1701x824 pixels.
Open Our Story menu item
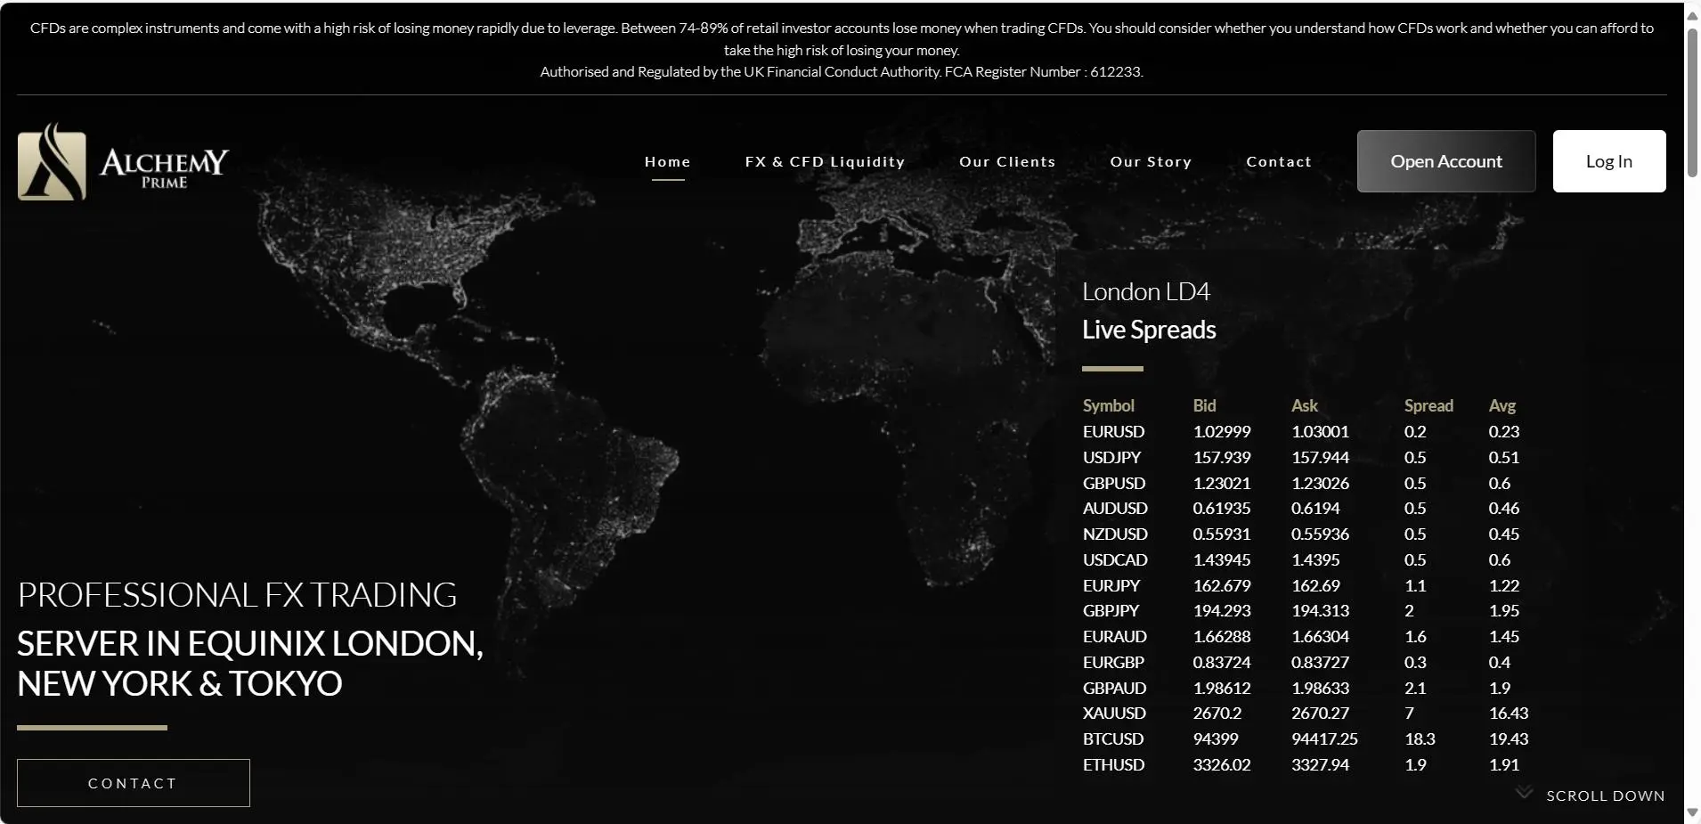pos(1151,162)
